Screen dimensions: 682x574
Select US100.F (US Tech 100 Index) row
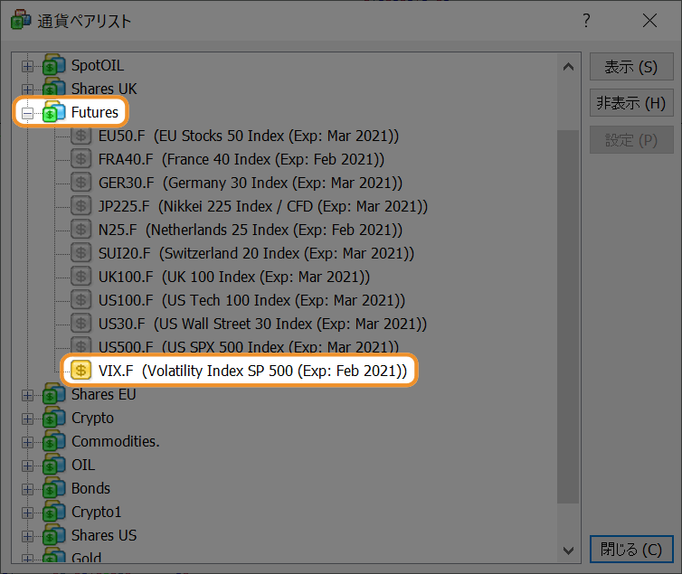pyautogui.click(x=251, y=300)
